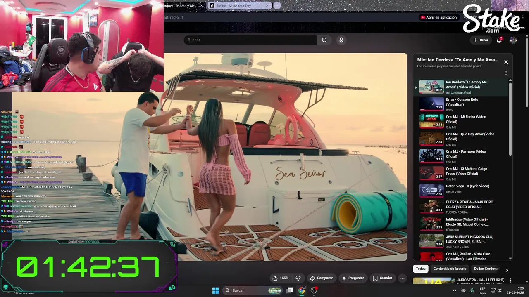
Task: Switch to the Ian Cordova YouTube tab
Action: tap(182, 6)
